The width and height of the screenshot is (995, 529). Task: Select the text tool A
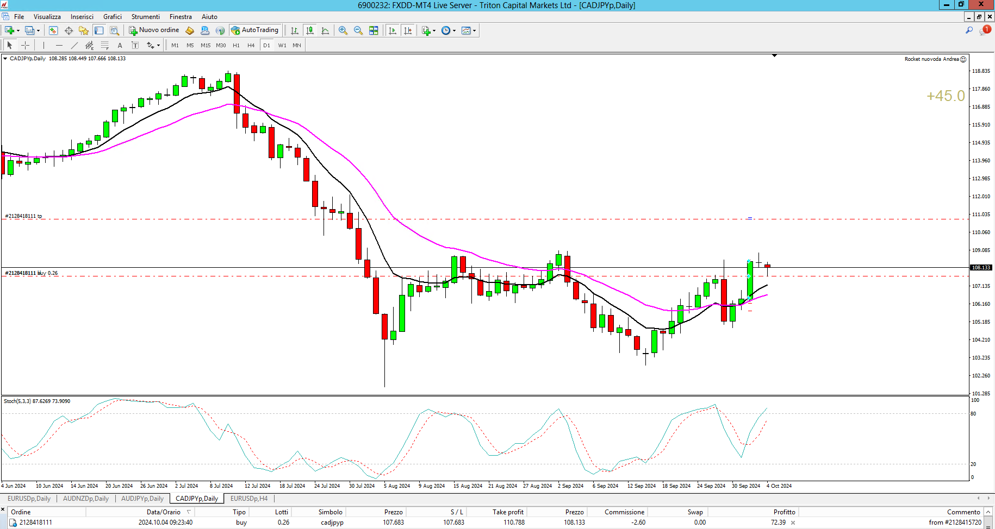coord(120,45)
